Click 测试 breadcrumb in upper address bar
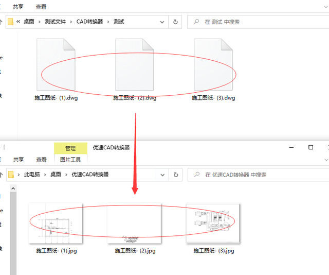The image size is (329, 275). tap(119, 22)
